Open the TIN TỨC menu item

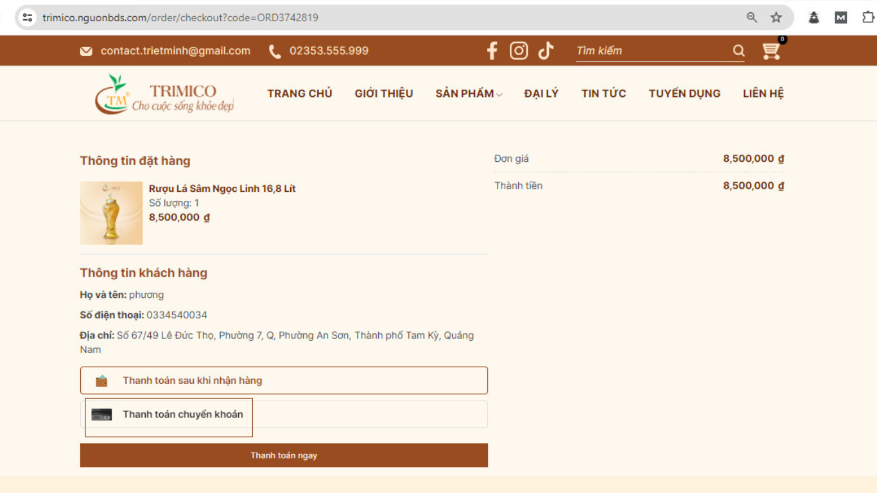(x=603, y=93)
